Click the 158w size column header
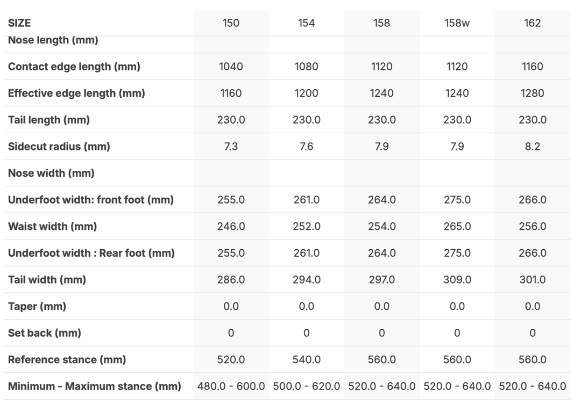 pyautogui.click(x=457, y=23)
